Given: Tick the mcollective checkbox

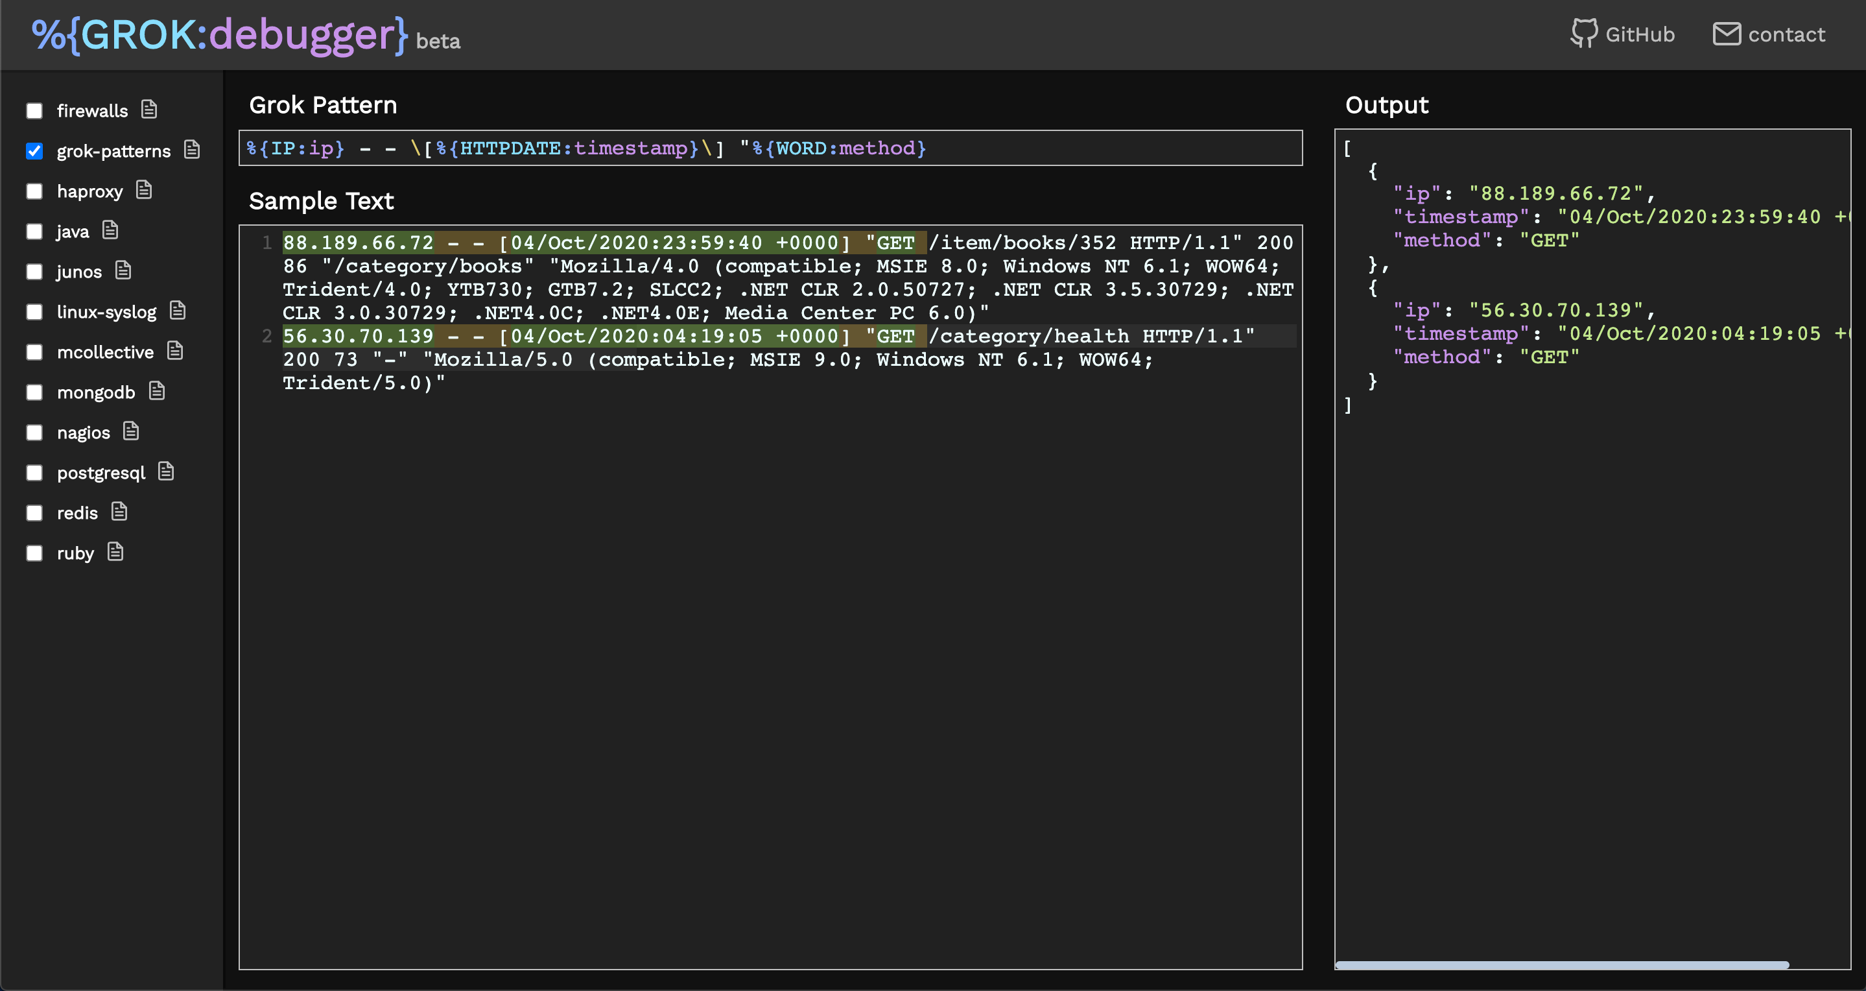Looking at the screenshot, I should tap(34, 352).
